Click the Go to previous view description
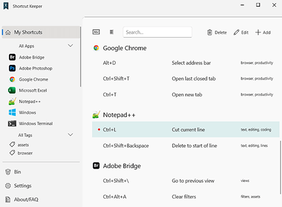This screenshot has width=282, height=207. (x=193, y=180)
